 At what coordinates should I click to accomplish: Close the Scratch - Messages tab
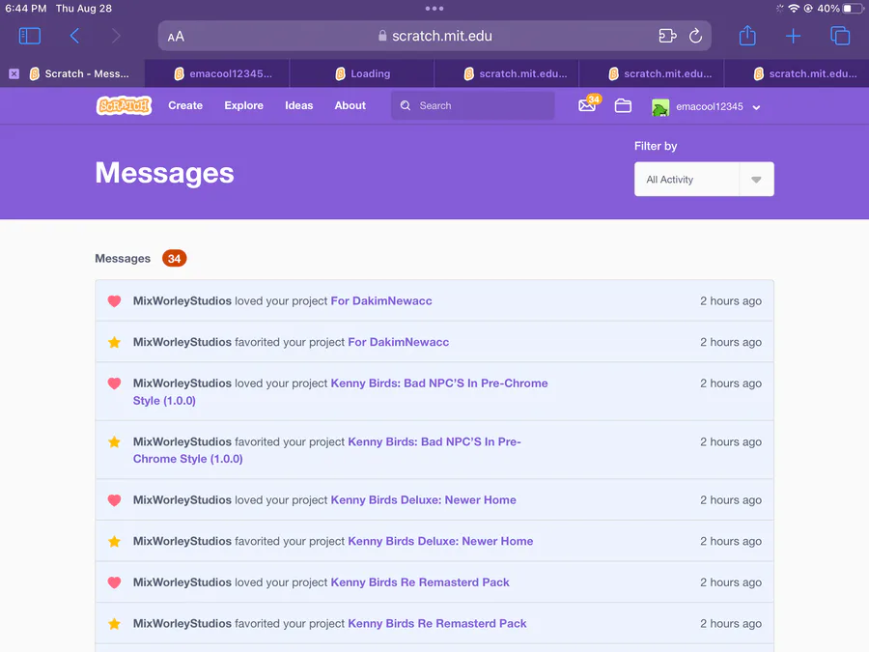[14, 73]
